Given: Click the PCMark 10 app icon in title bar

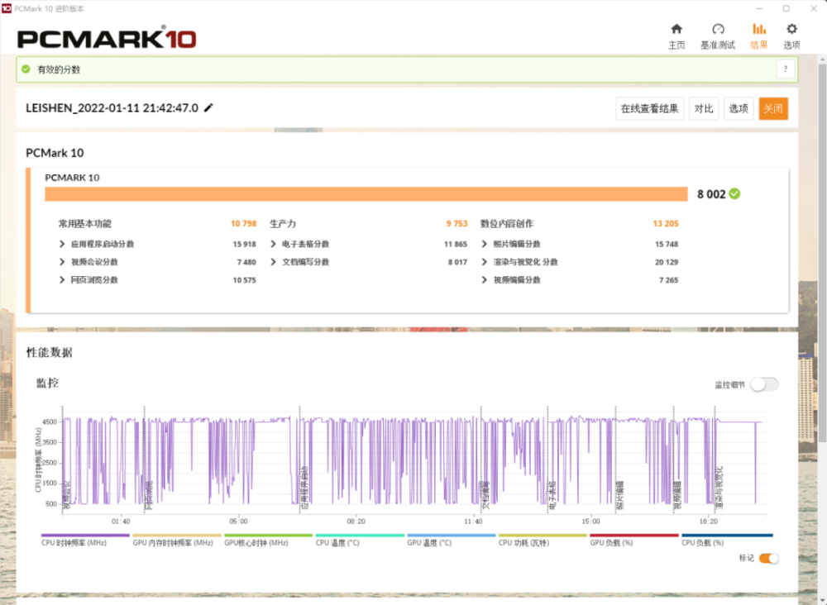Looking at the screenshot, I should [x=7, y=8].
